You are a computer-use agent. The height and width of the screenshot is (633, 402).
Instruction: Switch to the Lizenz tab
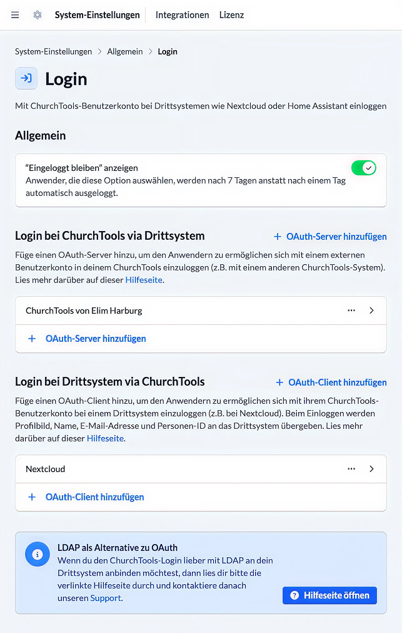[231, 15]
